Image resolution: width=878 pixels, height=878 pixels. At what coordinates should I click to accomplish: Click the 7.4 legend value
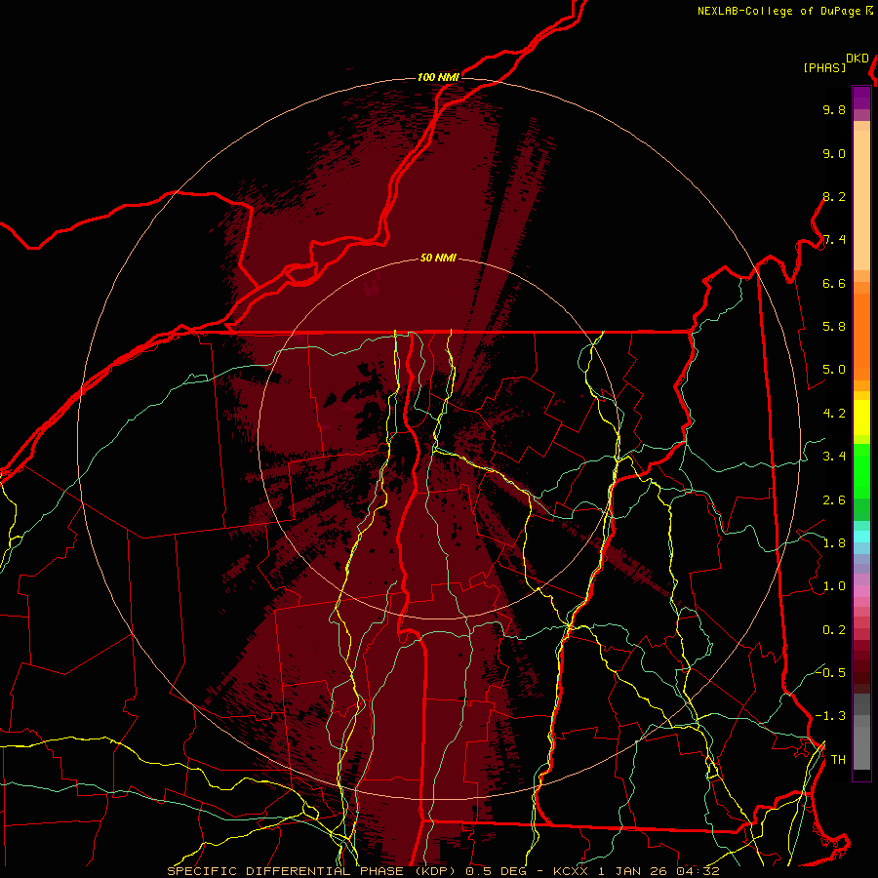click(834, 240)
